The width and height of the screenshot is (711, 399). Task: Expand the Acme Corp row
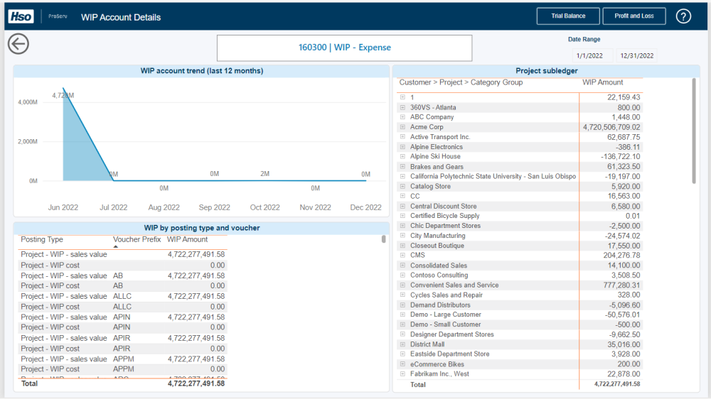point(402,127)
